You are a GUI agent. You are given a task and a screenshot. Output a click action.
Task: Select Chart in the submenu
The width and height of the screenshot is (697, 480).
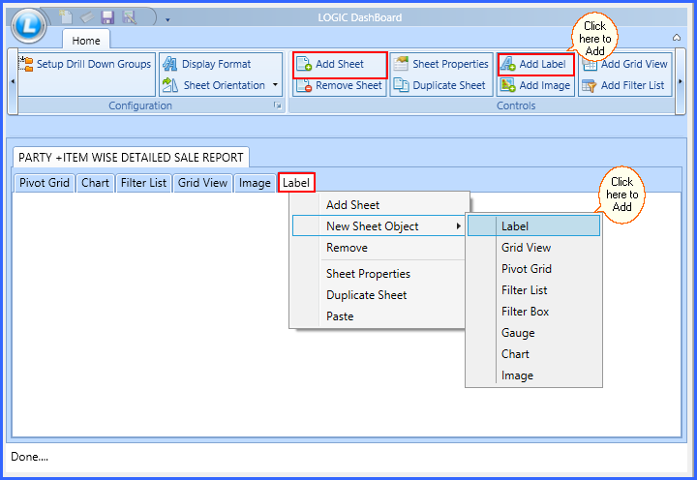pos(533,354)
